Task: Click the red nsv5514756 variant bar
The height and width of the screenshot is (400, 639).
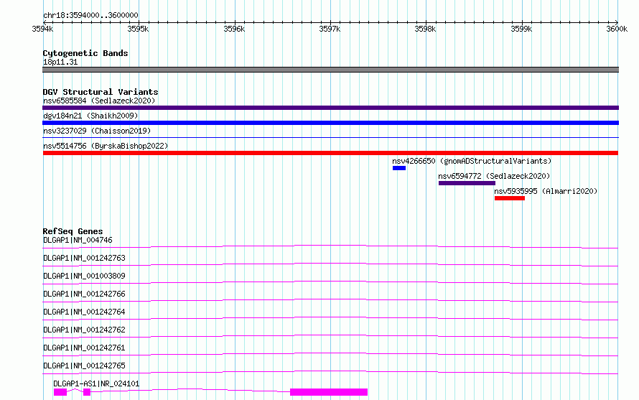Action: 330,153
